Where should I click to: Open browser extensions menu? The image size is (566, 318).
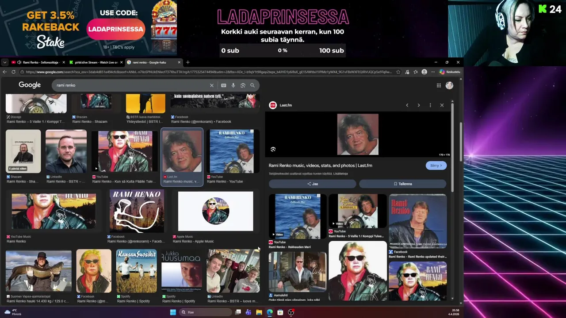point(407,72)
